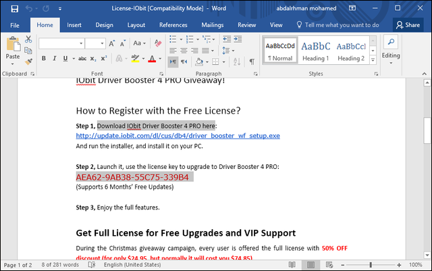Open Line and Paragraph Spacing
Viewport: 432px width, 271px height.
(226, 51)
